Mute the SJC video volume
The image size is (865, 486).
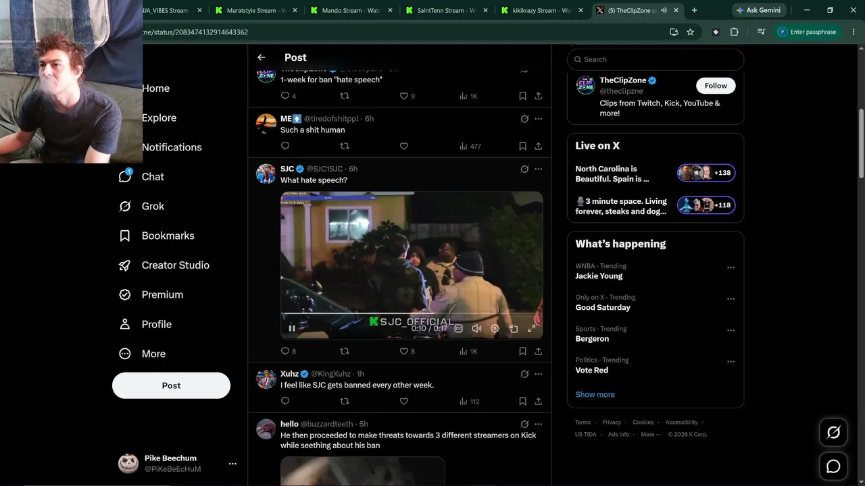[476, 328]
